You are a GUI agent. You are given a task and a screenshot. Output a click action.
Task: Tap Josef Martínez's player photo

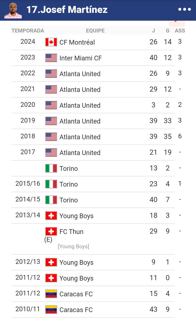click(x=13, y=11)
